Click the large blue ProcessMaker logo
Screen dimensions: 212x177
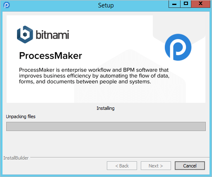178,47
